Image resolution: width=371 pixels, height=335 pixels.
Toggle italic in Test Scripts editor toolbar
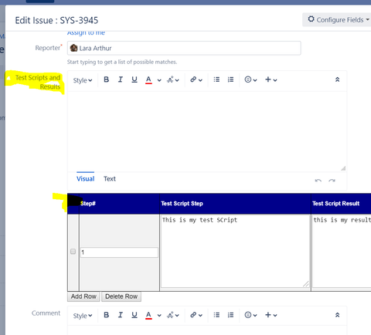[x=121, y=80]
